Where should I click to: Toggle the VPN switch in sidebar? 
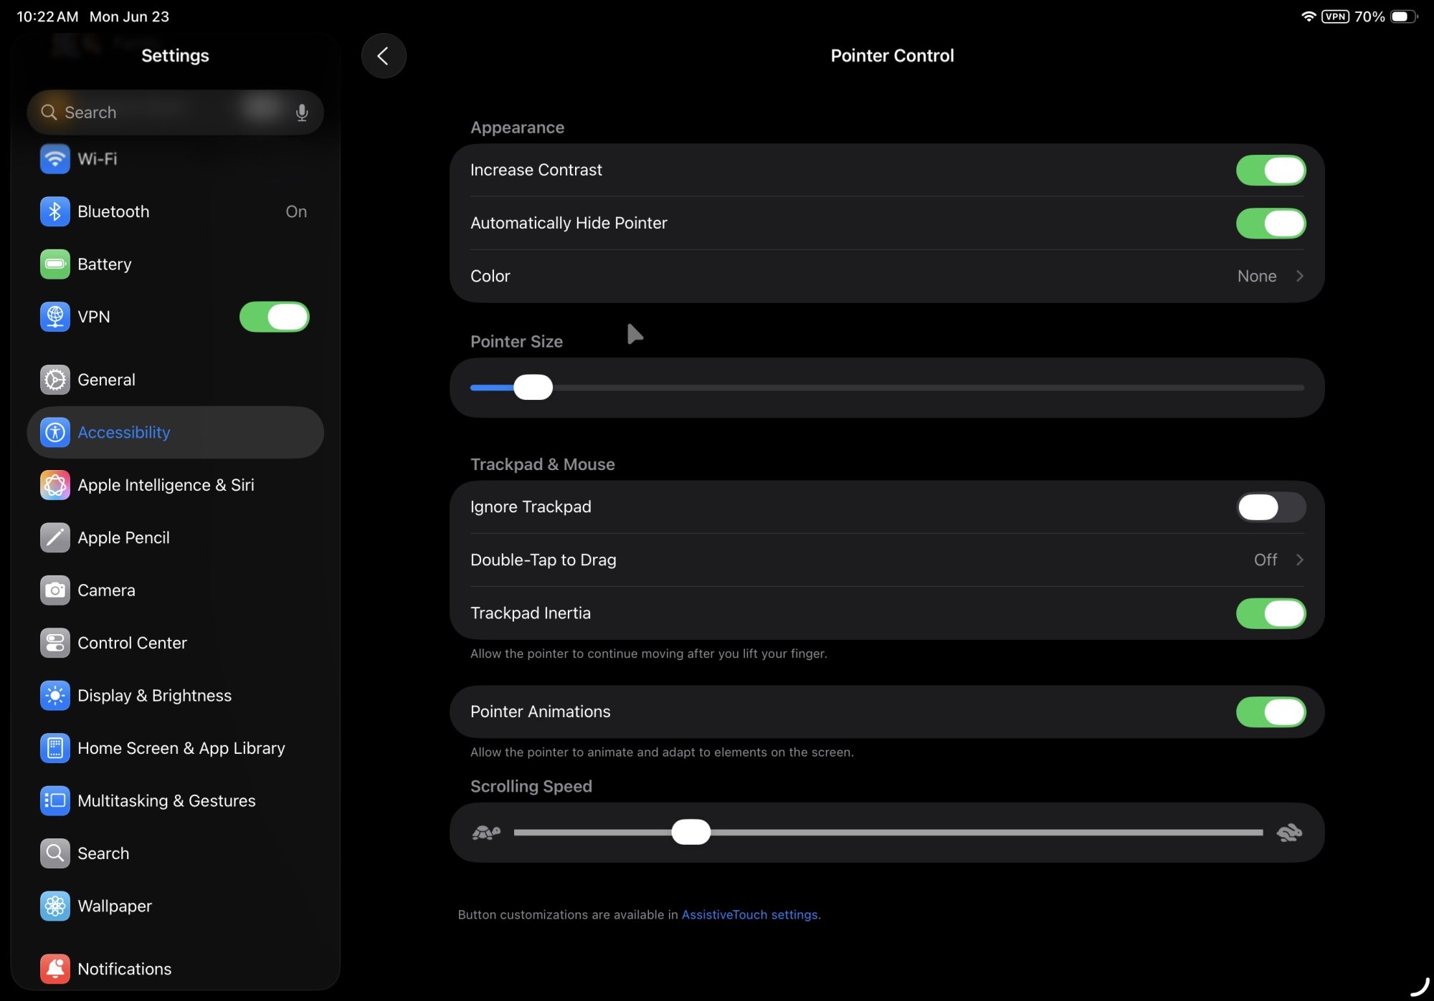(274, 317)
